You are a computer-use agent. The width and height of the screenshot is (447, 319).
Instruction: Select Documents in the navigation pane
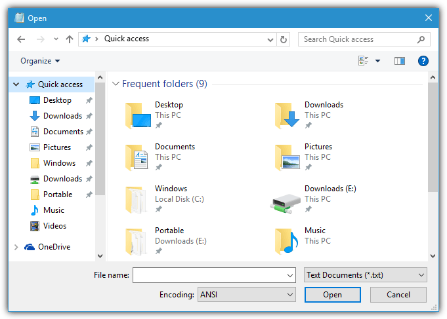pyautogui.click(x=63, y=132)
